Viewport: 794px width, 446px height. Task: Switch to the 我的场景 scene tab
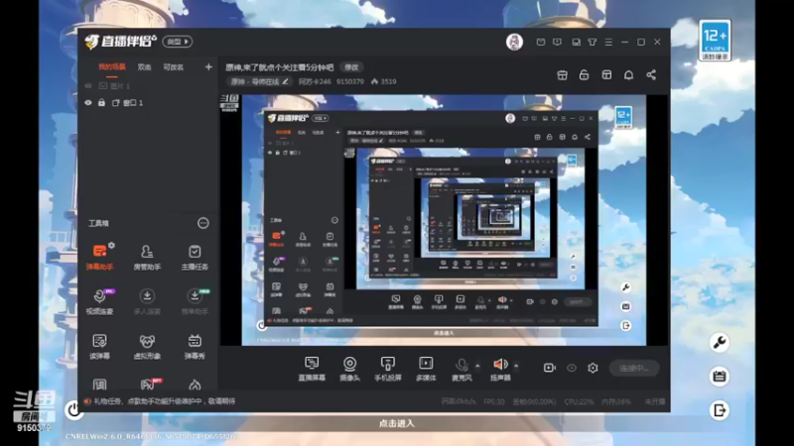111,67
